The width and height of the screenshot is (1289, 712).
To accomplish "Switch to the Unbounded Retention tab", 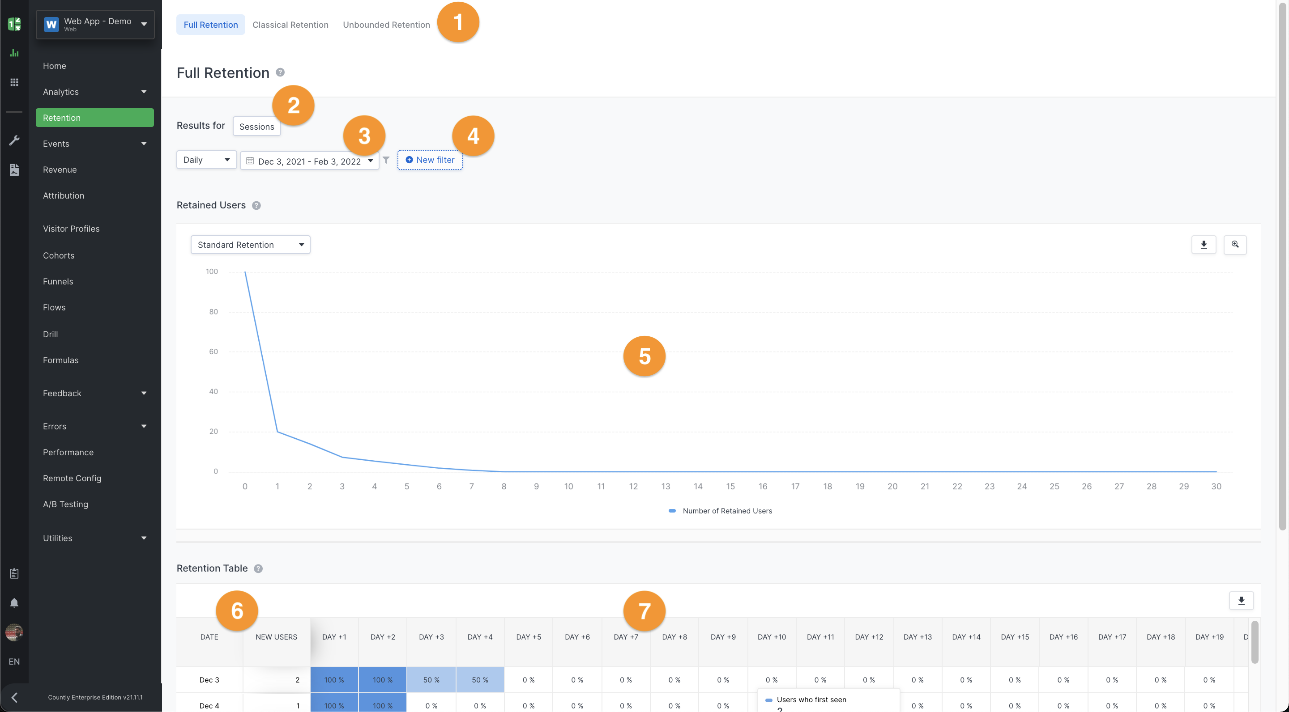I will click(386, 25).
